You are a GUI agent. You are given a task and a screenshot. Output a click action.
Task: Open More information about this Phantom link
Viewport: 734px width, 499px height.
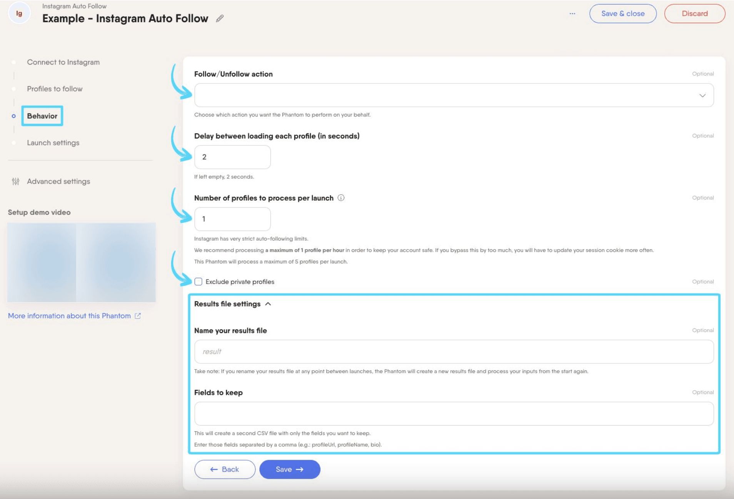69,316
